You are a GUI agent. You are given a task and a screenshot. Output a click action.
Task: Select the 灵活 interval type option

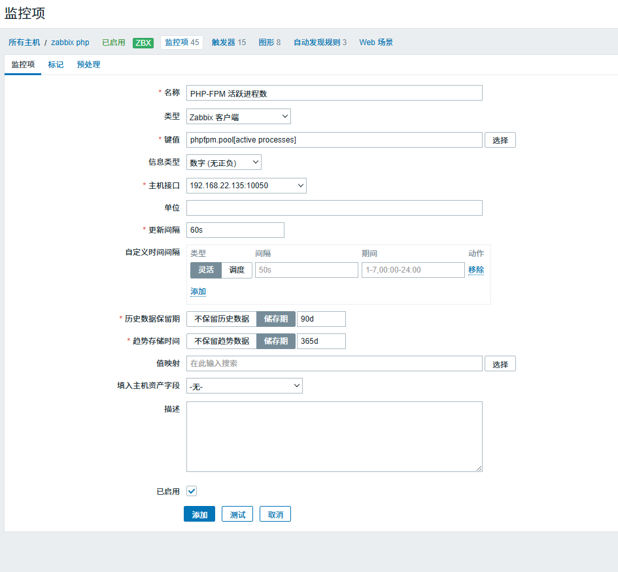206,270
